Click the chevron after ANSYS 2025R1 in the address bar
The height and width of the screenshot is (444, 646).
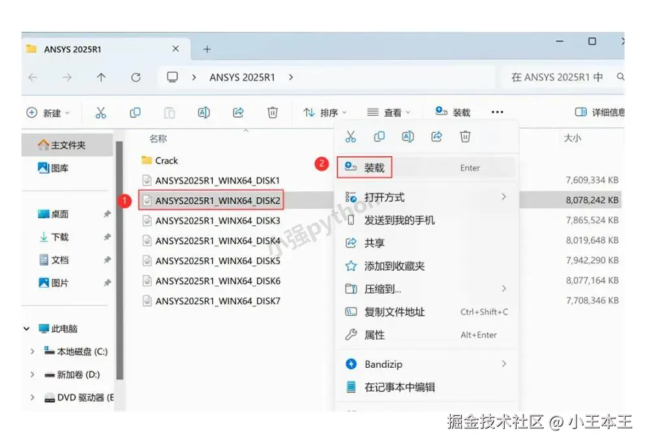[291, 77]
